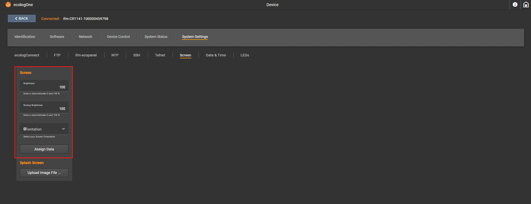Switch to the Software tab
531x204 pixels.
point(57,37)
